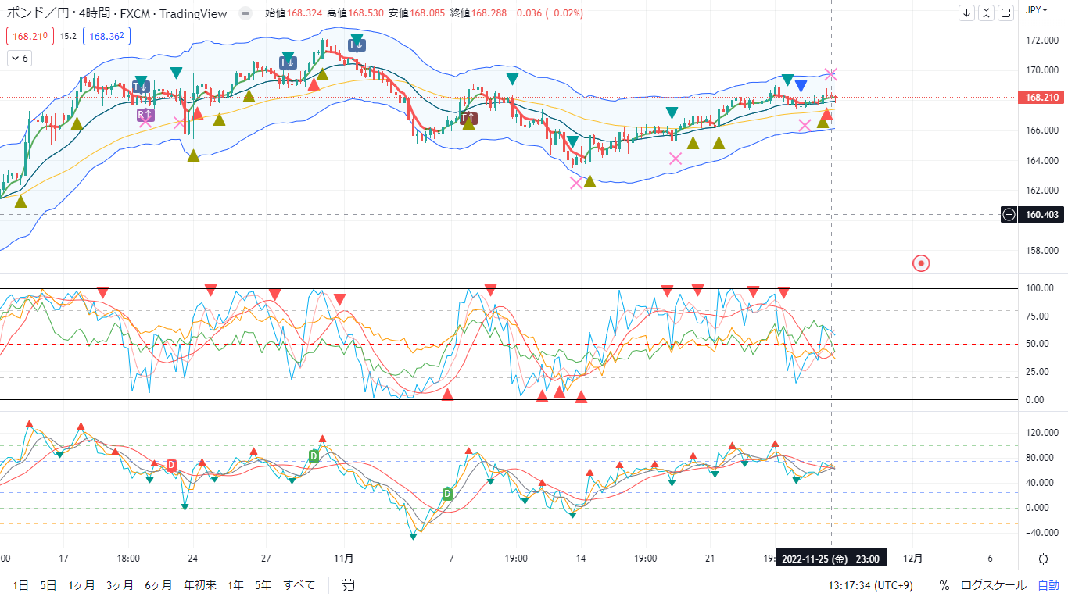Collapse the pane with the double-chevron button
This screenshot has width=1068, height=600.
987,12
